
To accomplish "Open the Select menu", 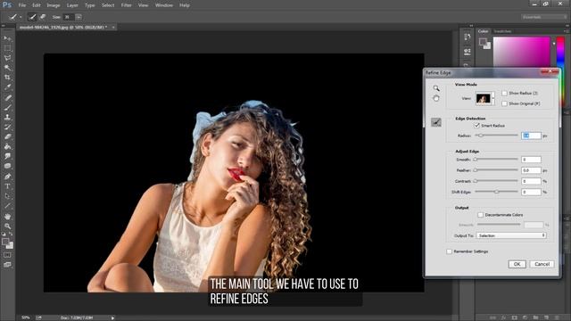I will [108, 5].
